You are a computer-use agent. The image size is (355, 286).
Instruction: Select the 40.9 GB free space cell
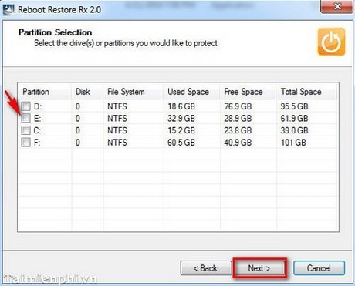click(x=238, y=143)
